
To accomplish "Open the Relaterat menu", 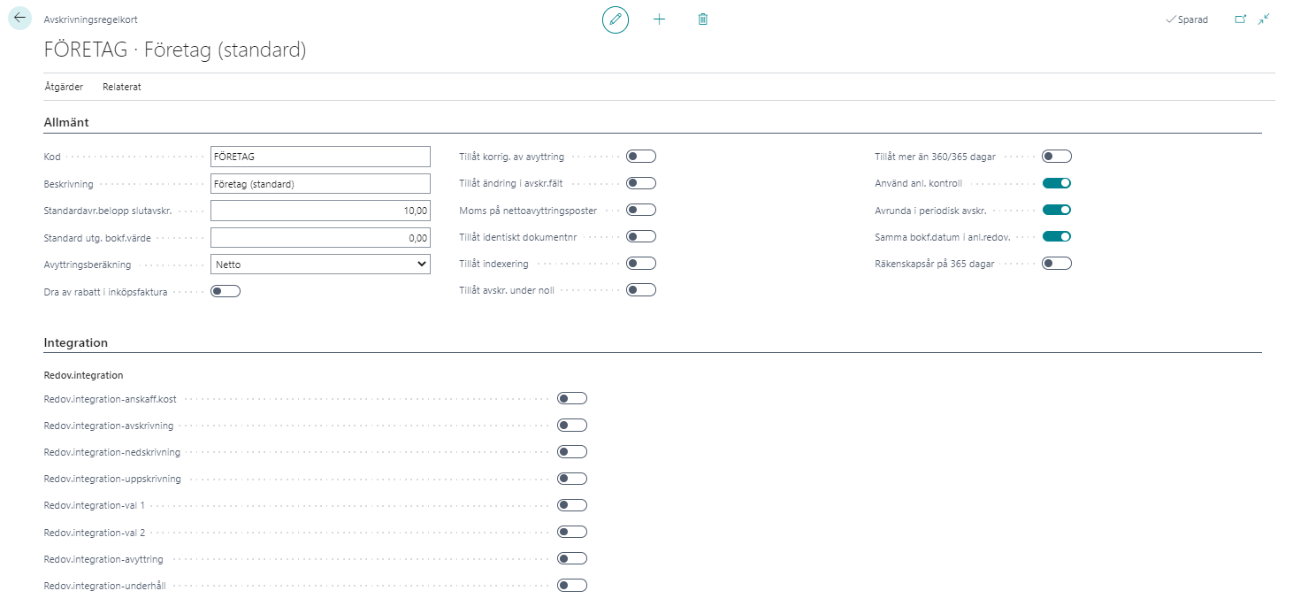I will [x=122, y=87].
